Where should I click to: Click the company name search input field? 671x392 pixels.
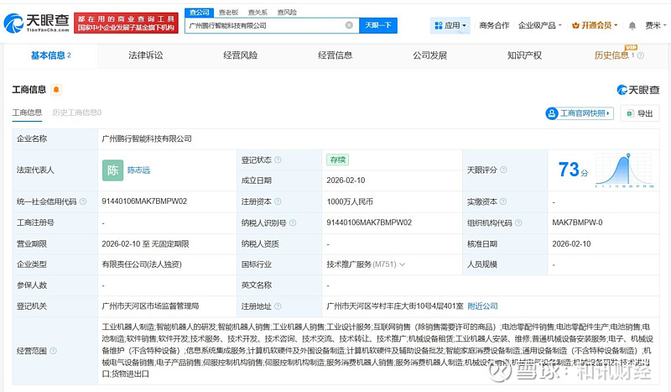264,25
